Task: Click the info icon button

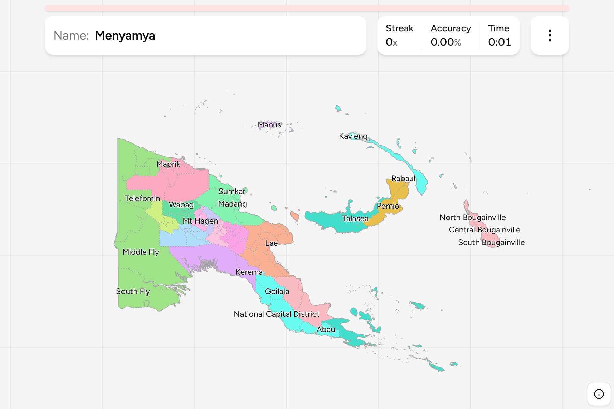Action: point(599,394)
